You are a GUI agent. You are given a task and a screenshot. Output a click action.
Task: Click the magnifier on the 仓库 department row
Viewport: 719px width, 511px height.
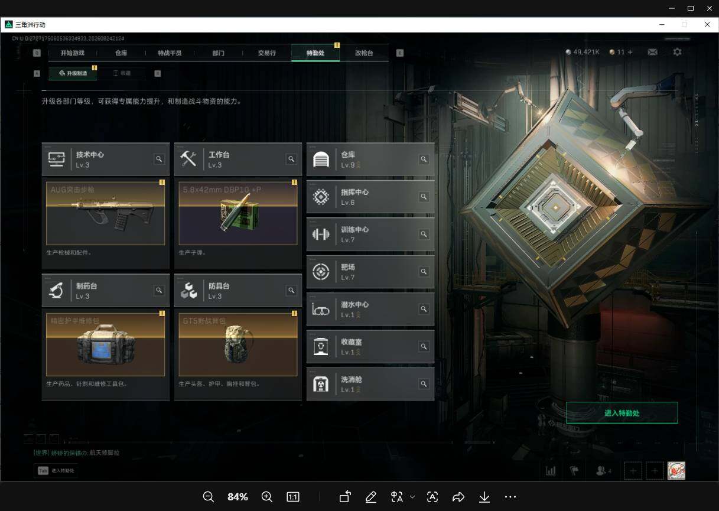pos(424,160)
